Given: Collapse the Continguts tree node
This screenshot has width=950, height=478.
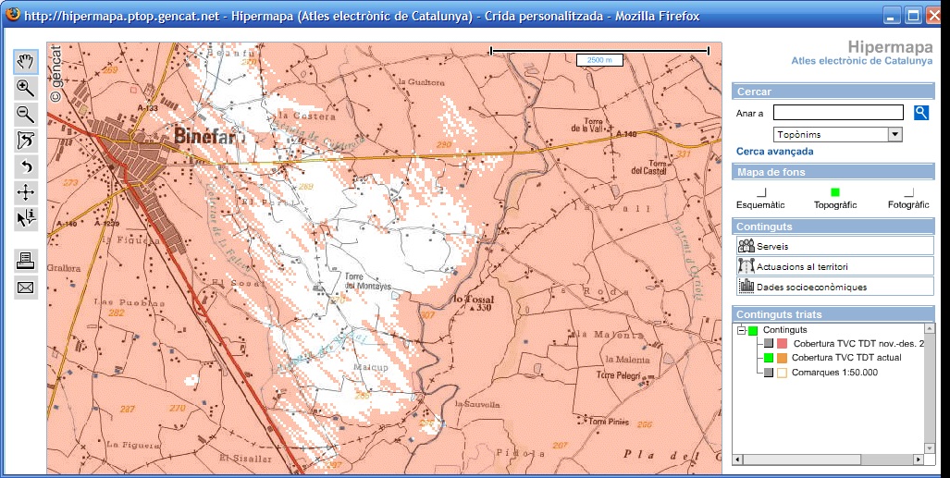Looking at the screenshot, I should coord(741,330).
